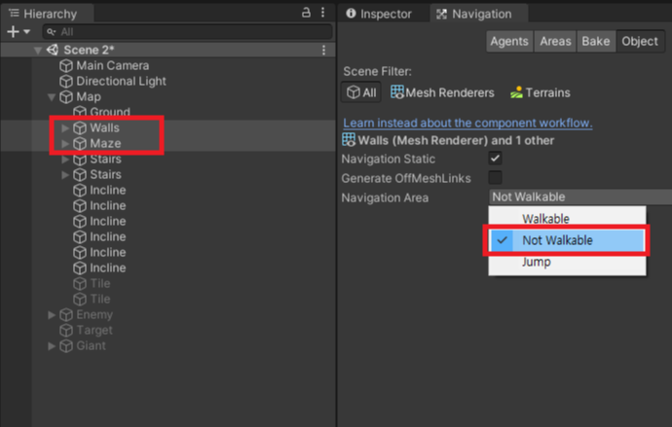
Task: Collapse the Scene 2 foldout arrow
Action: (38, 50)
